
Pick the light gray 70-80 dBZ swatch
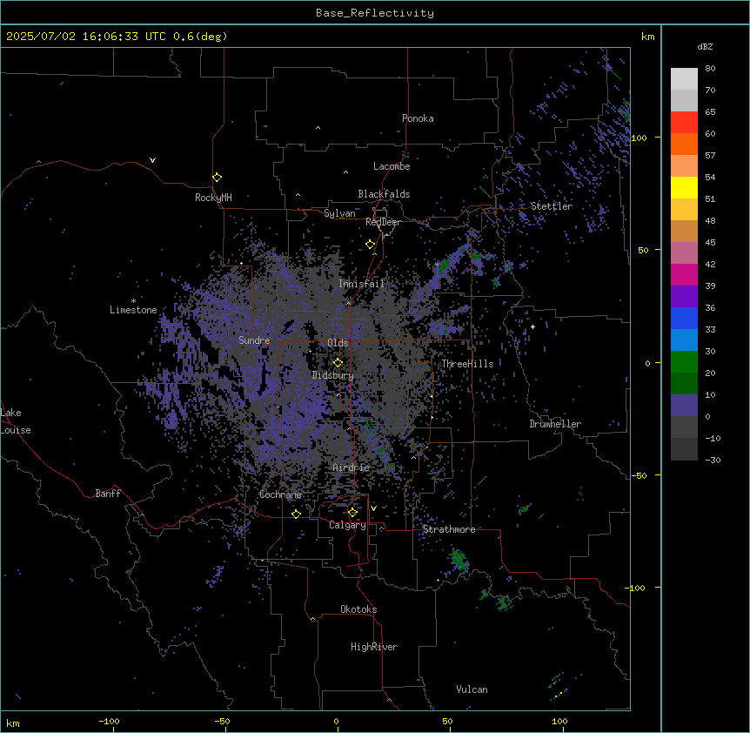point(684,79)
